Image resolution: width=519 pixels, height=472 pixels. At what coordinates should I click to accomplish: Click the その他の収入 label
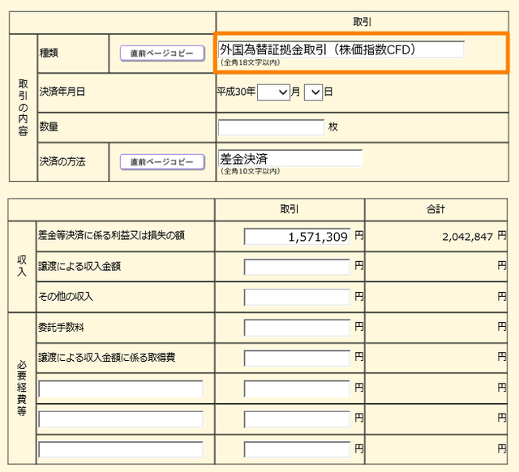[x=66, y=296]
